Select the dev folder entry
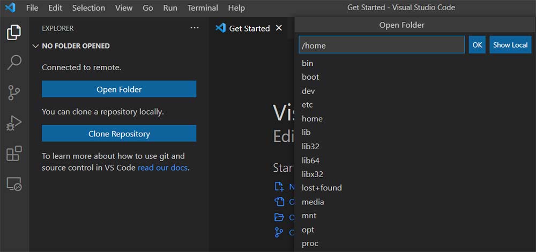This screenshot has height=252, width=536. pyautogui.click(x=415, y=91)
